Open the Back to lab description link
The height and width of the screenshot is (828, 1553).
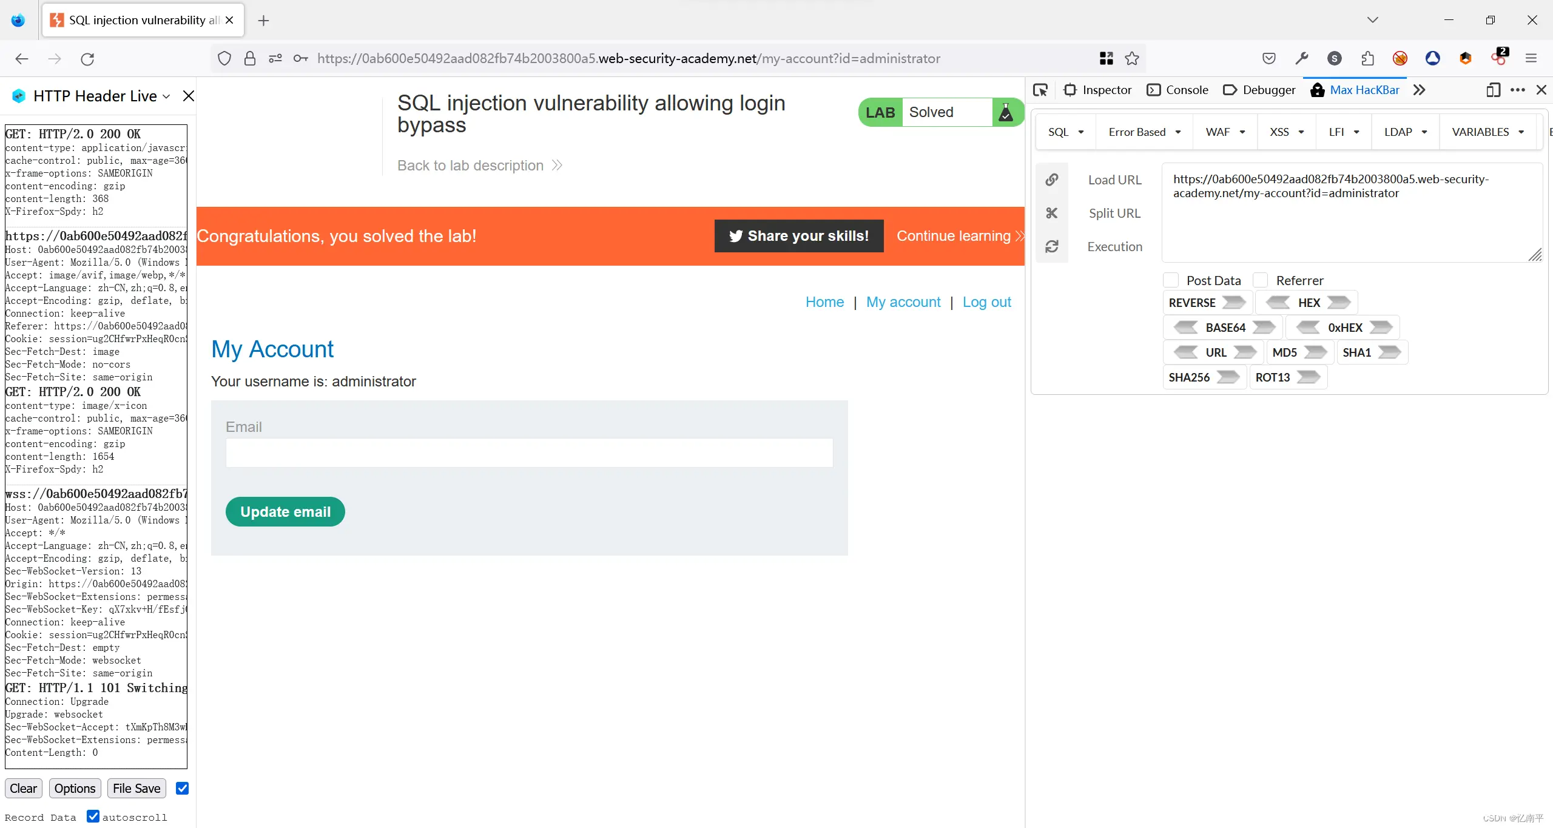[x=480, y=166]
